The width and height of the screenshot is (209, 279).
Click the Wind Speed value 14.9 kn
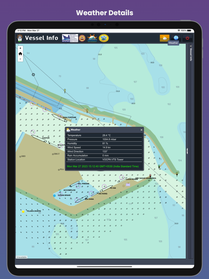point(106,147)
